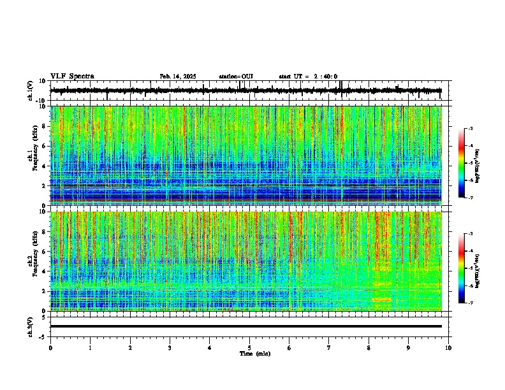Select the "start UT = 2 :40: 0" text

tap(308, 76)
